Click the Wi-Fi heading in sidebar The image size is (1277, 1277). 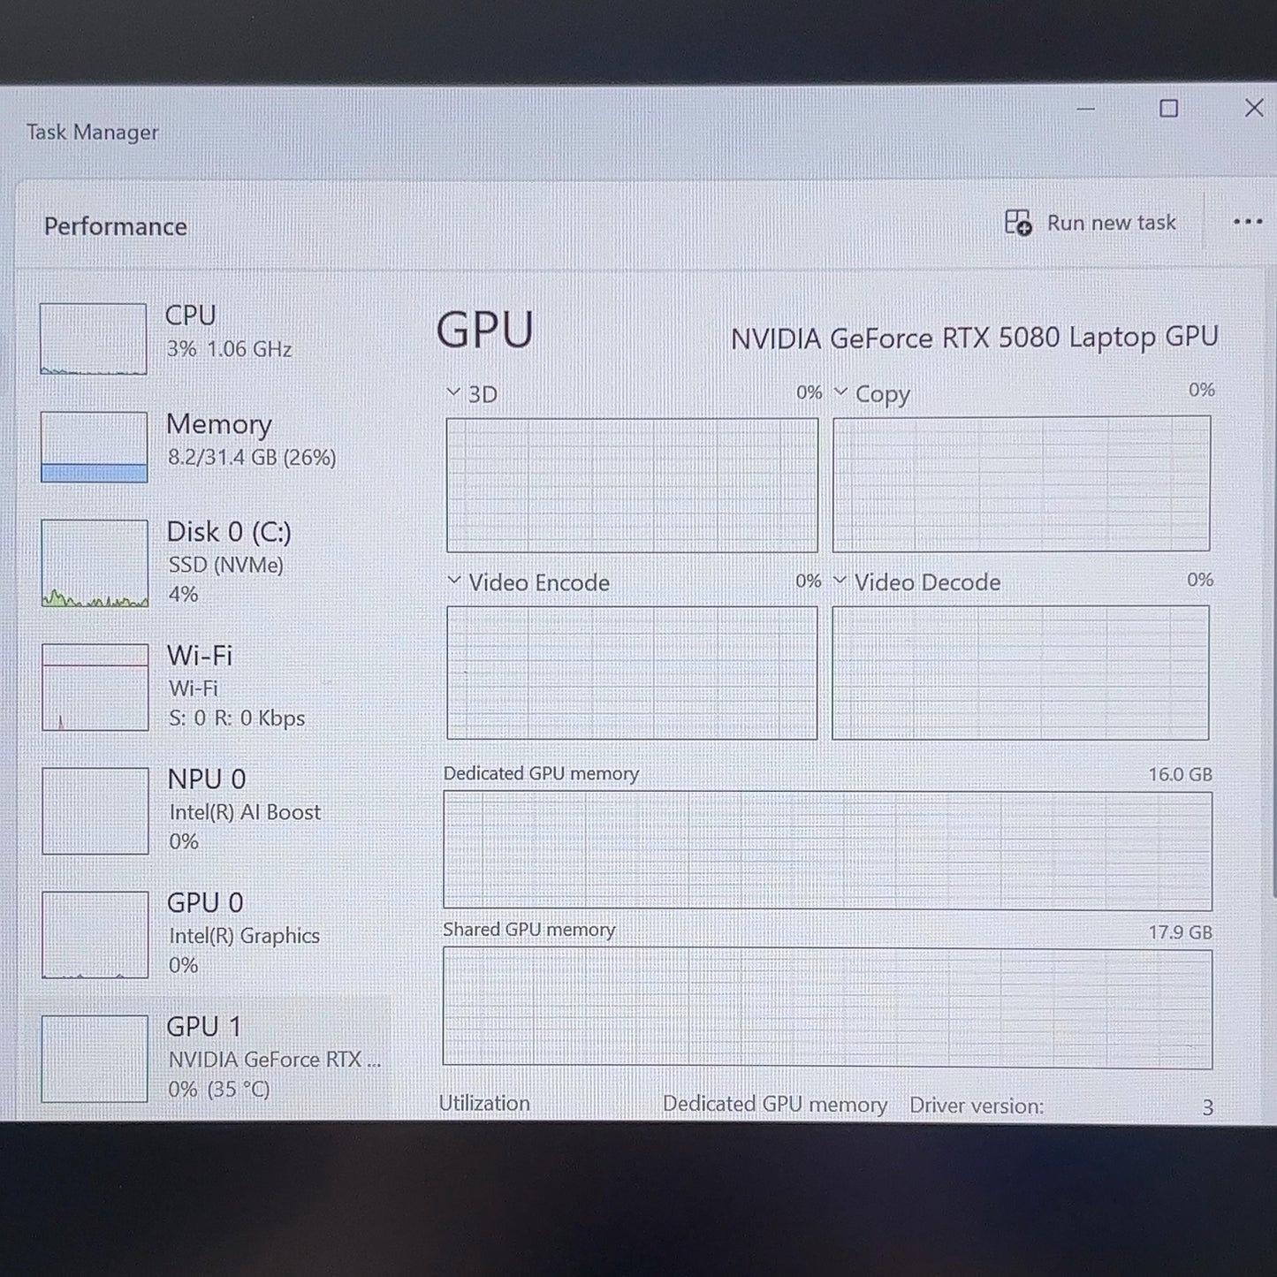[200, 655]
